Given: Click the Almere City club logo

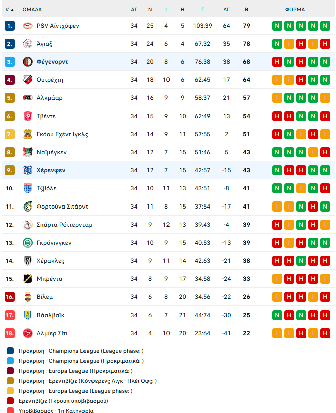Looking at the screenshot, I should [x=28, y=333].
